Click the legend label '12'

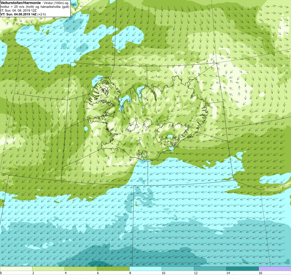[196, 273]
